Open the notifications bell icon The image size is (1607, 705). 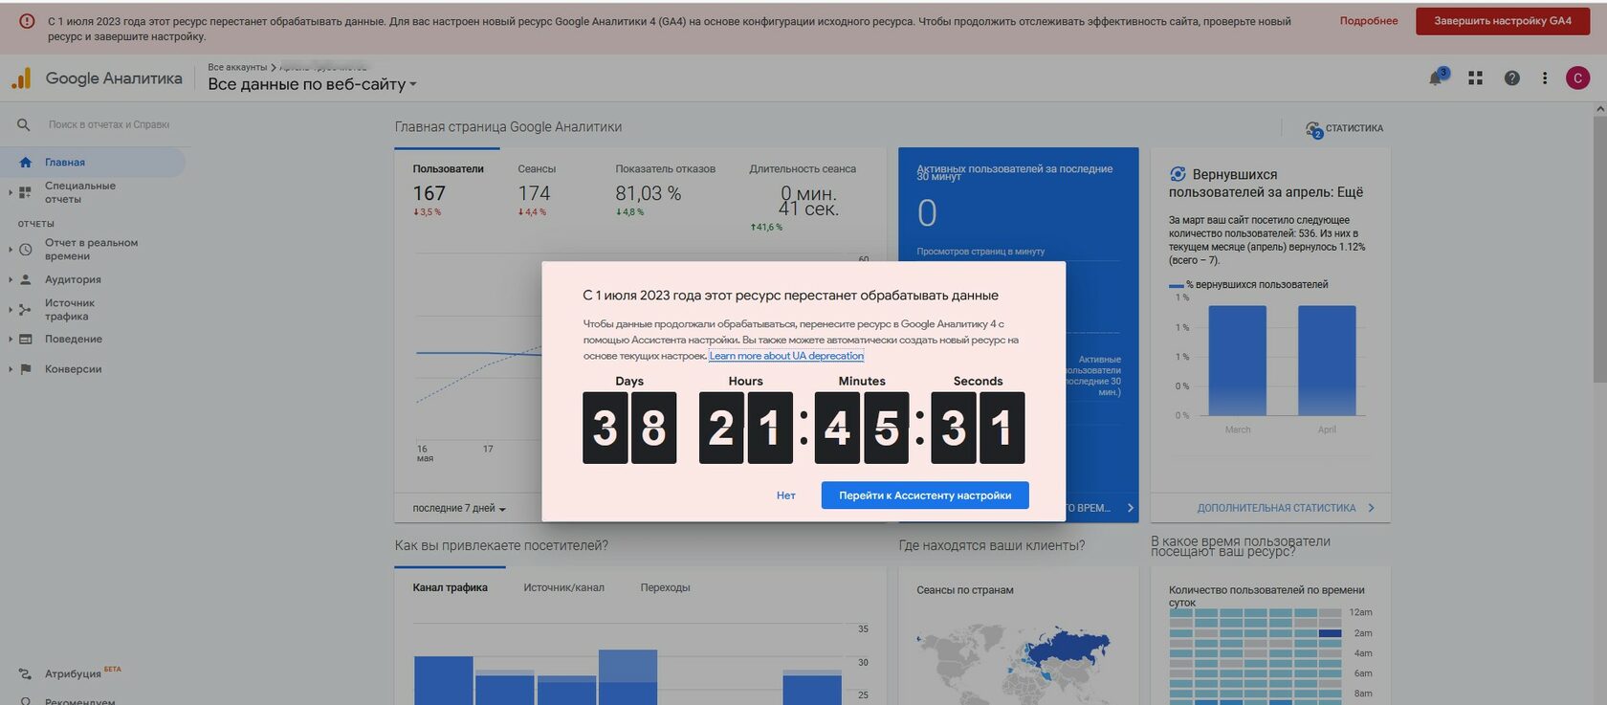click(x=1436, y=78)
